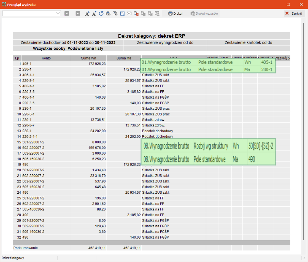Viewport: 308px width, 262px height.
Task: Go to next page arrow
Action: (x=78, y=13)
